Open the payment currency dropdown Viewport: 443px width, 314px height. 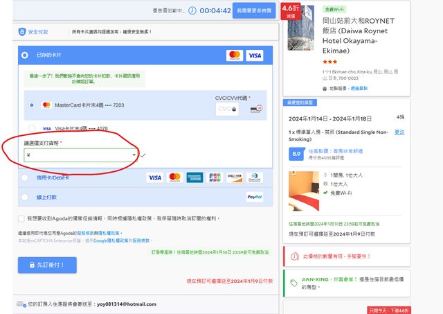[80, 155]
